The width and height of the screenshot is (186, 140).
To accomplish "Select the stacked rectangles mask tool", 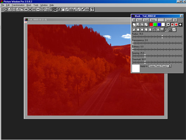I will coord(170,30).
